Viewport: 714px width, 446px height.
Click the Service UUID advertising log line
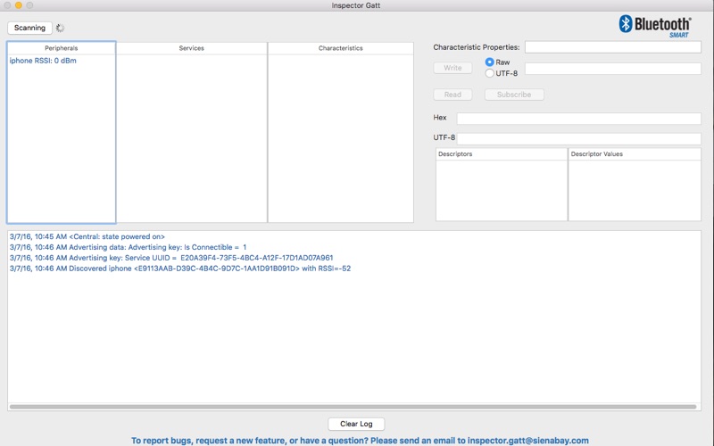171,258
